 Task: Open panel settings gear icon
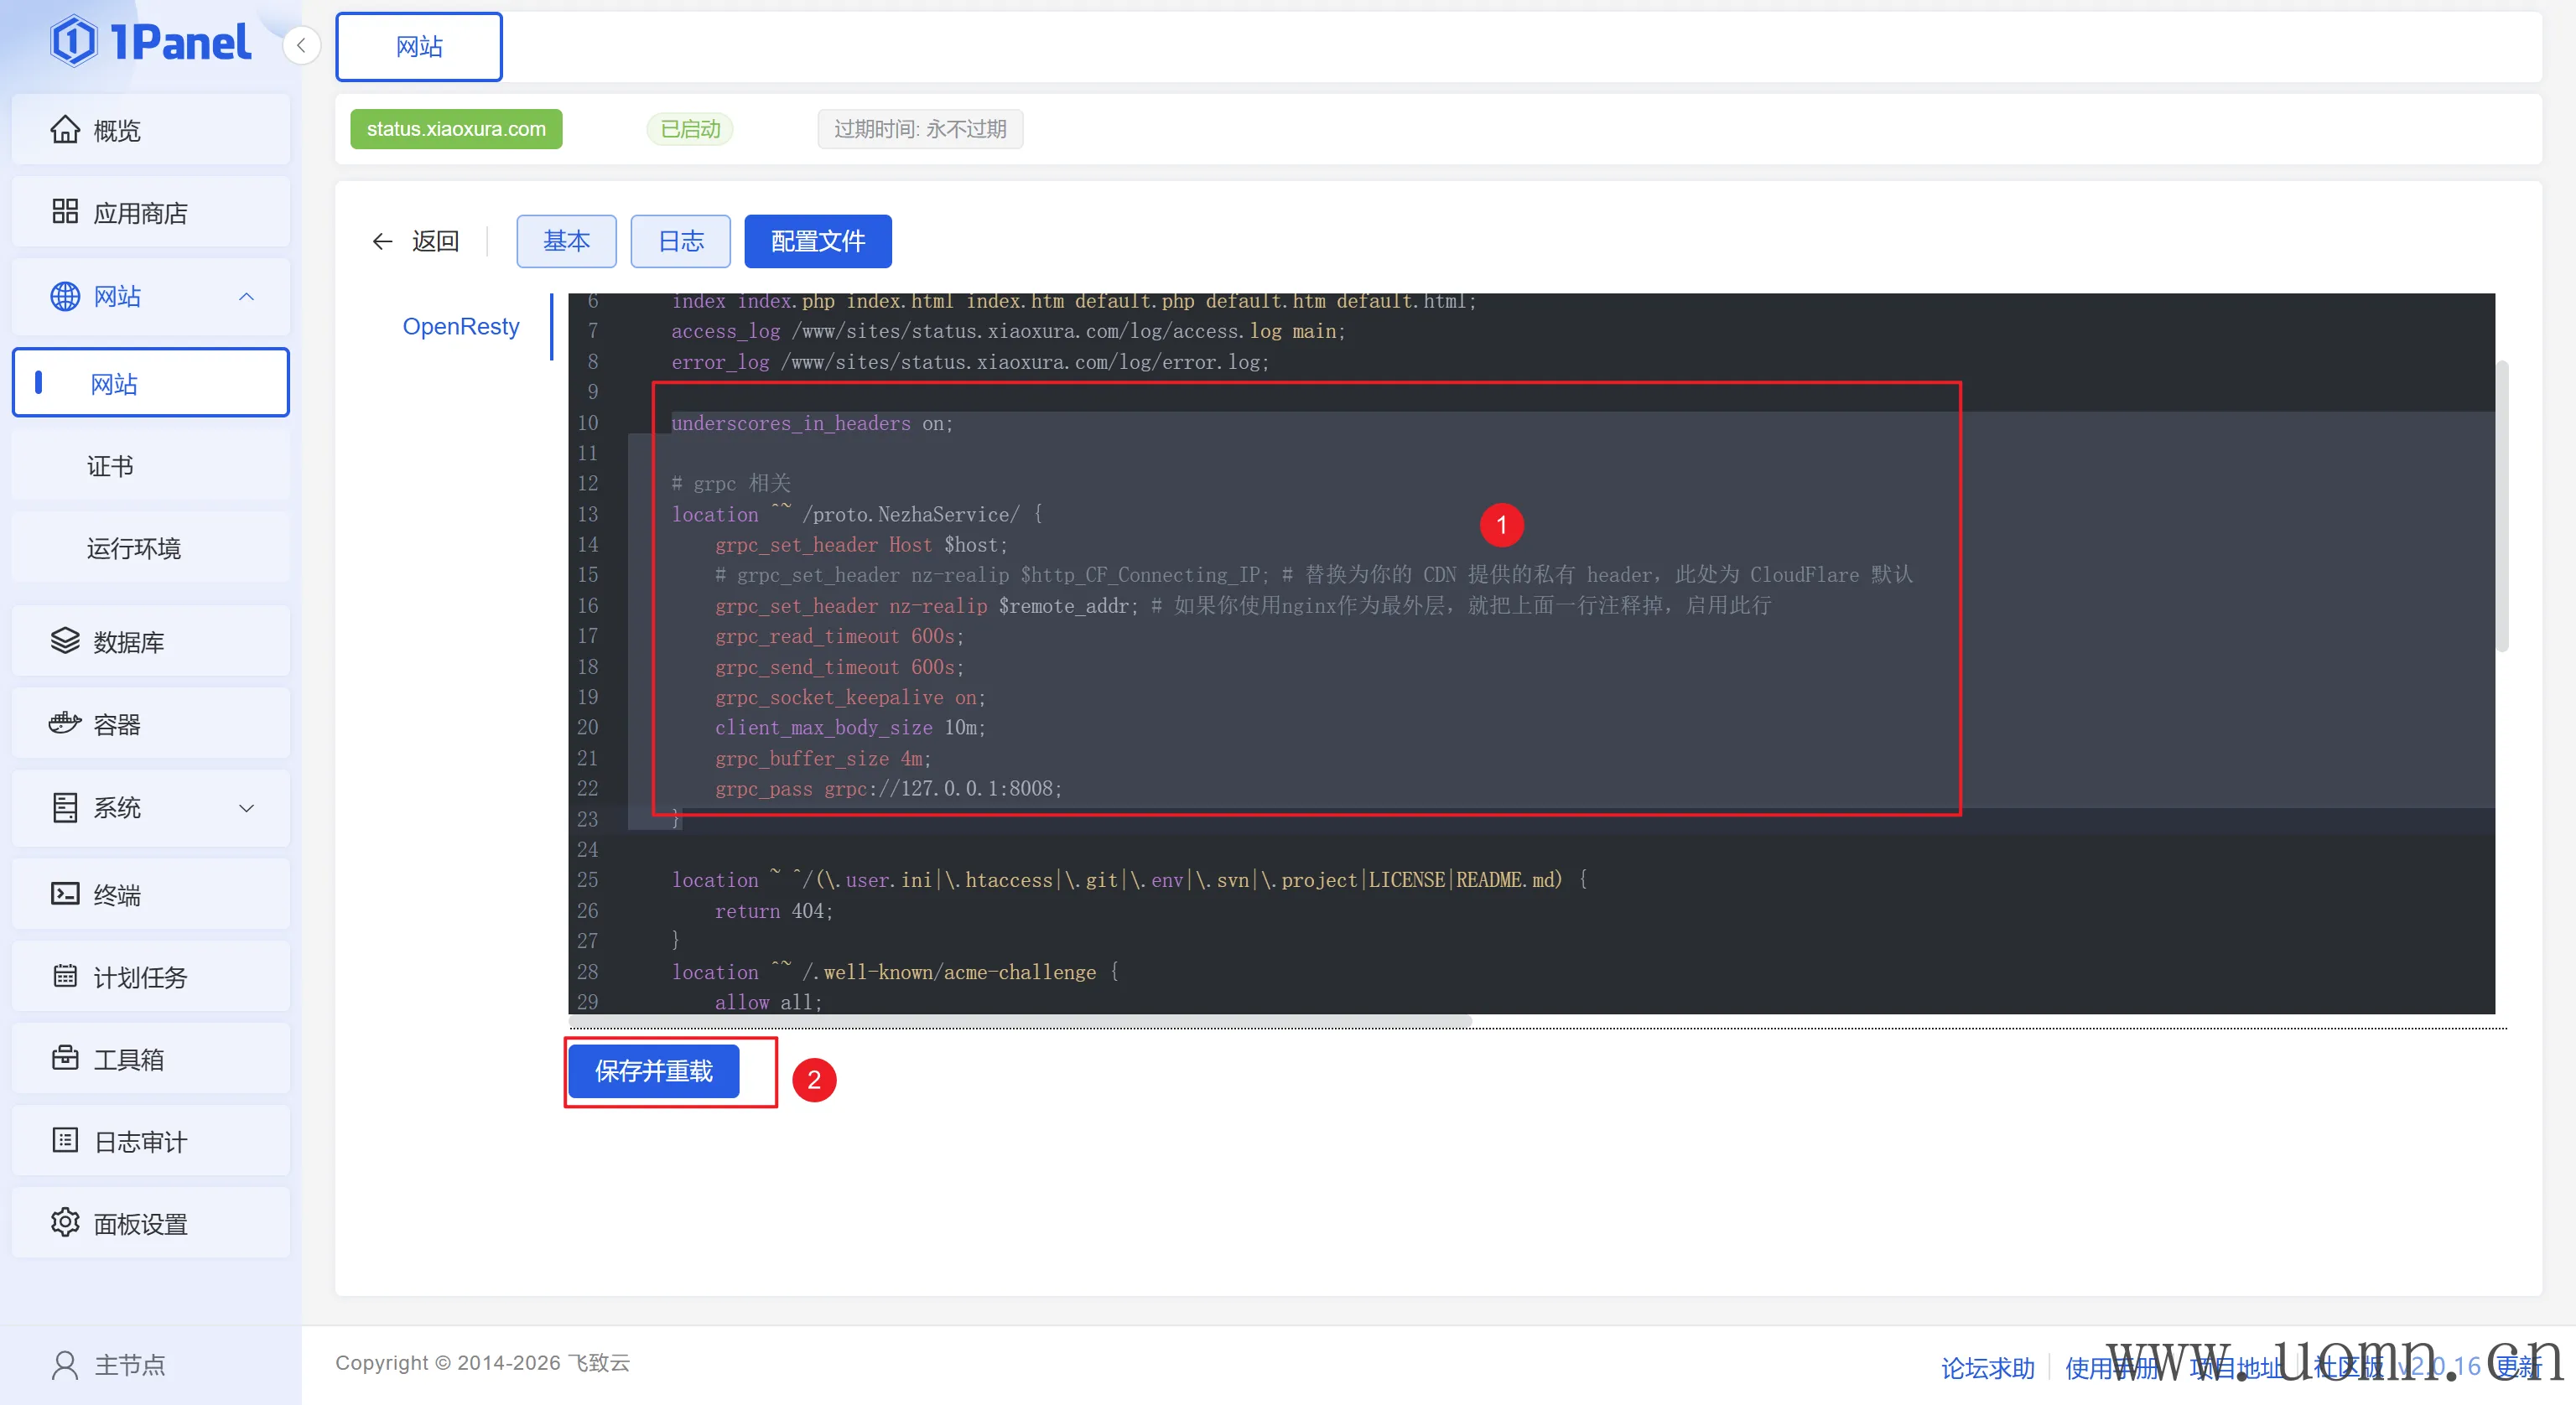point(65,1222)
